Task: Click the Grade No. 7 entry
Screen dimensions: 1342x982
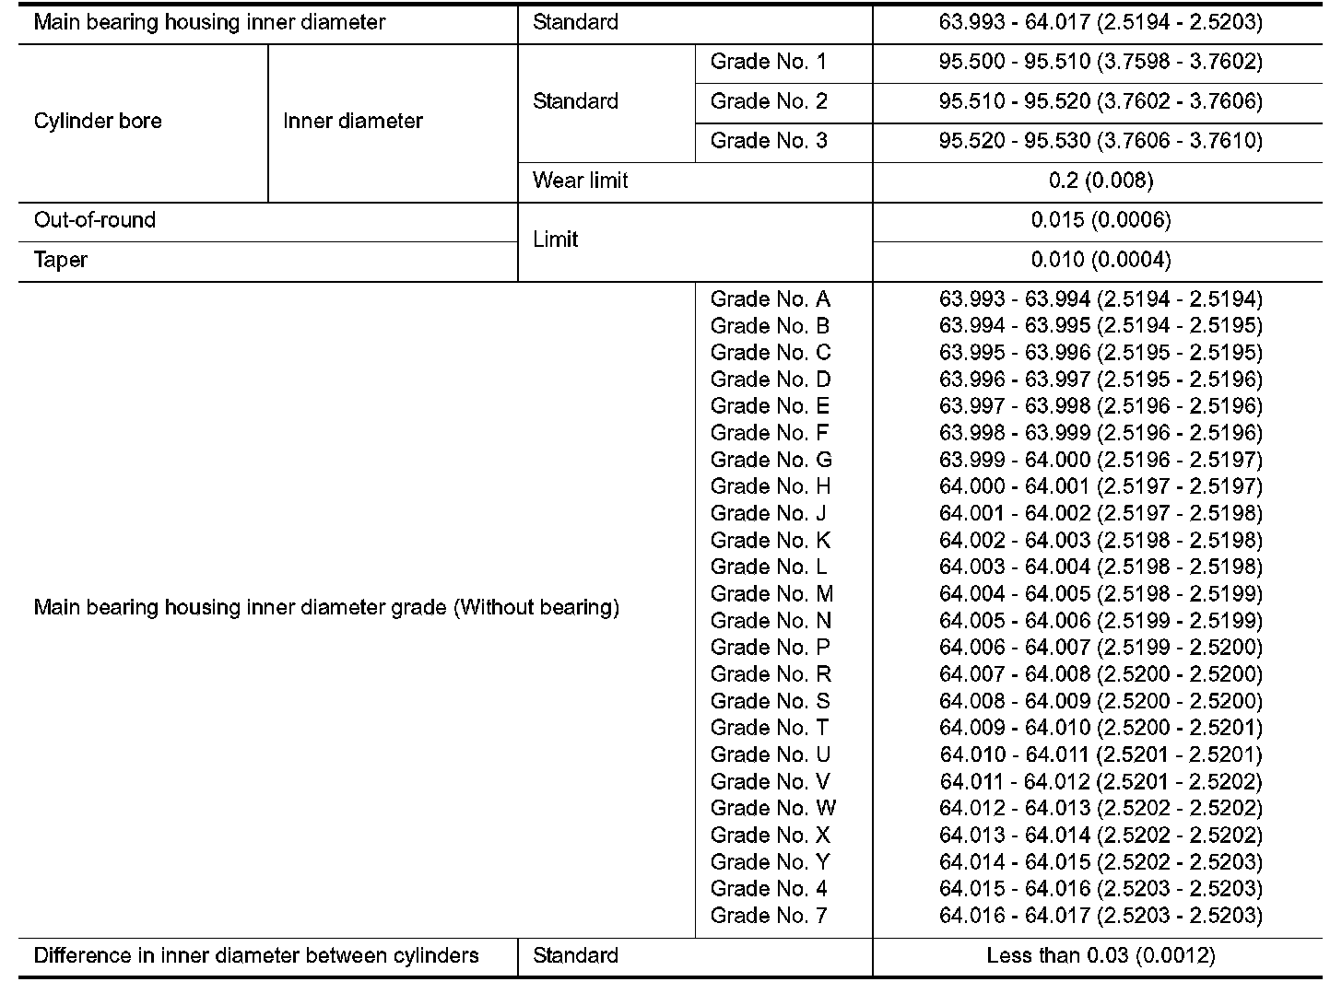Action: [768, 915]
